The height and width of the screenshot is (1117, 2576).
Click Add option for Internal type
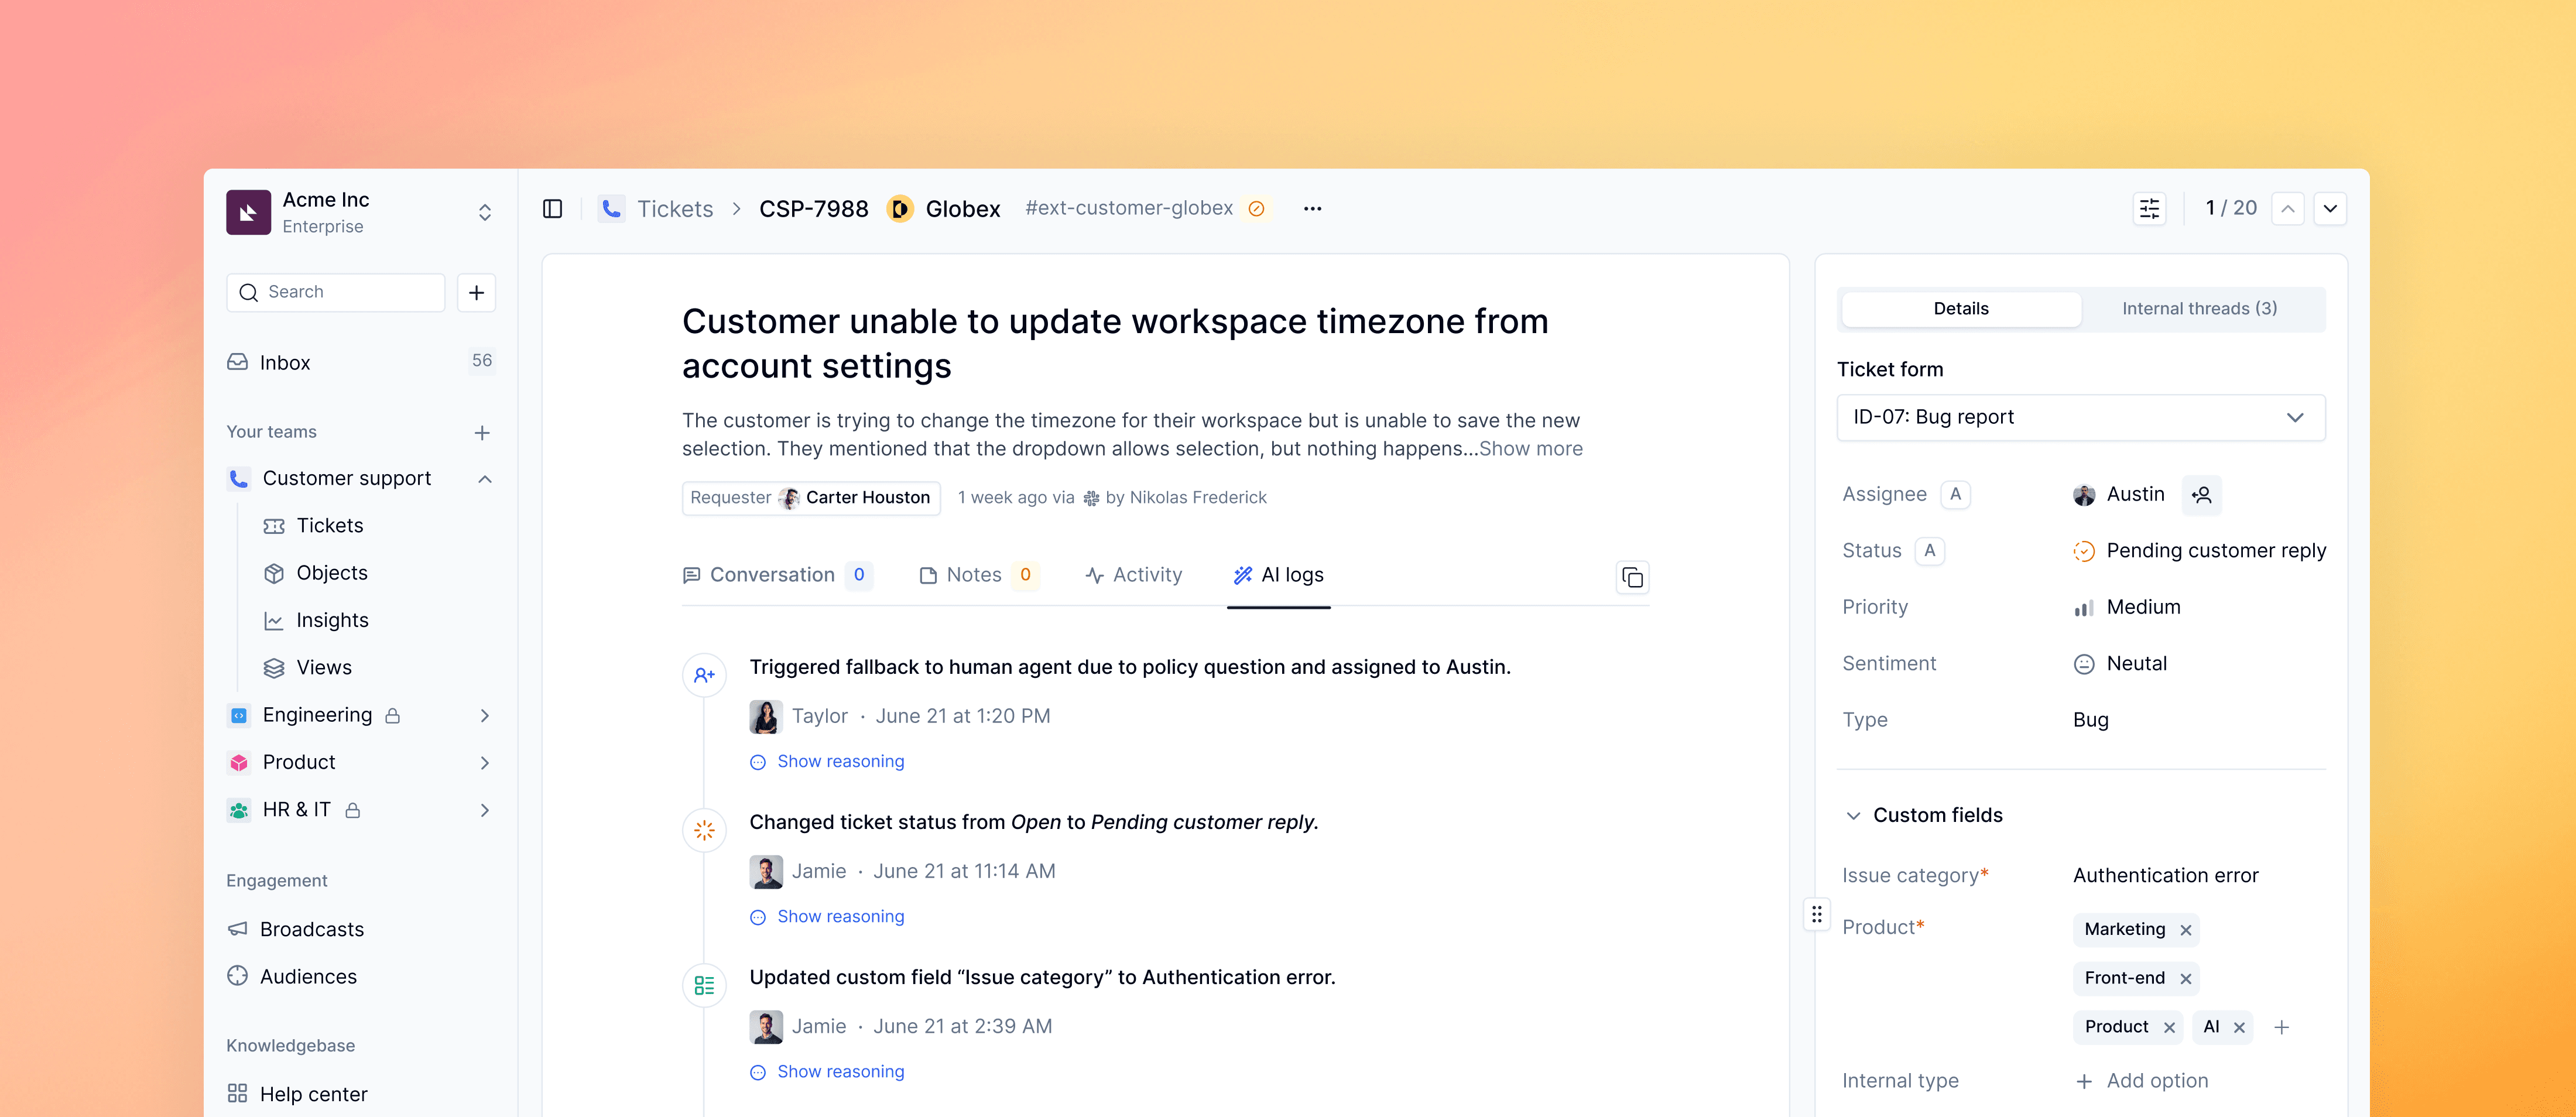coord(2141,1081)
